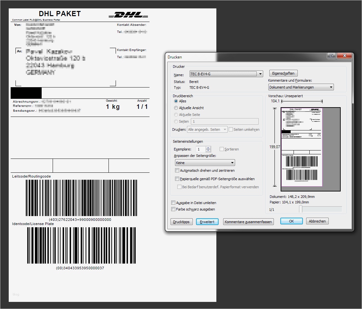Enable Ausgabe in Datei umleiten
This screenshot has height=309, width=362.
pyautogui.click(x=173, y=203)
